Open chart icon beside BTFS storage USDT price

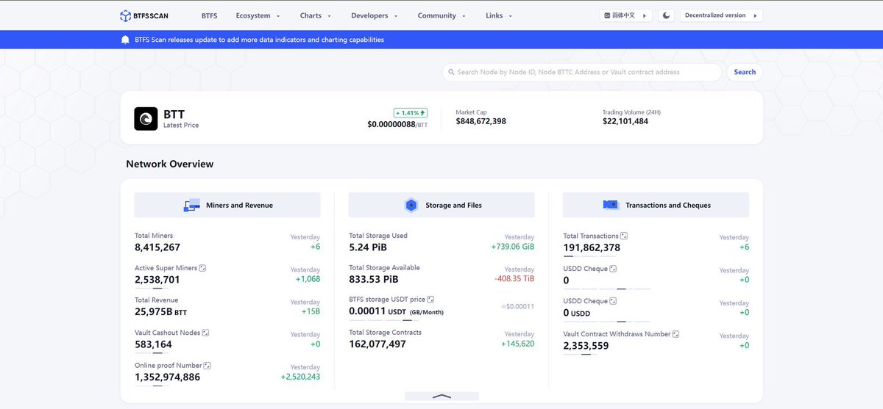(430, 300)
